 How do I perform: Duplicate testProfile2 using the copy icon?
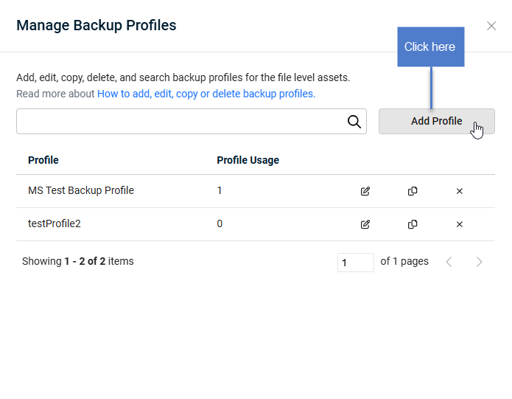coord(413,224)
